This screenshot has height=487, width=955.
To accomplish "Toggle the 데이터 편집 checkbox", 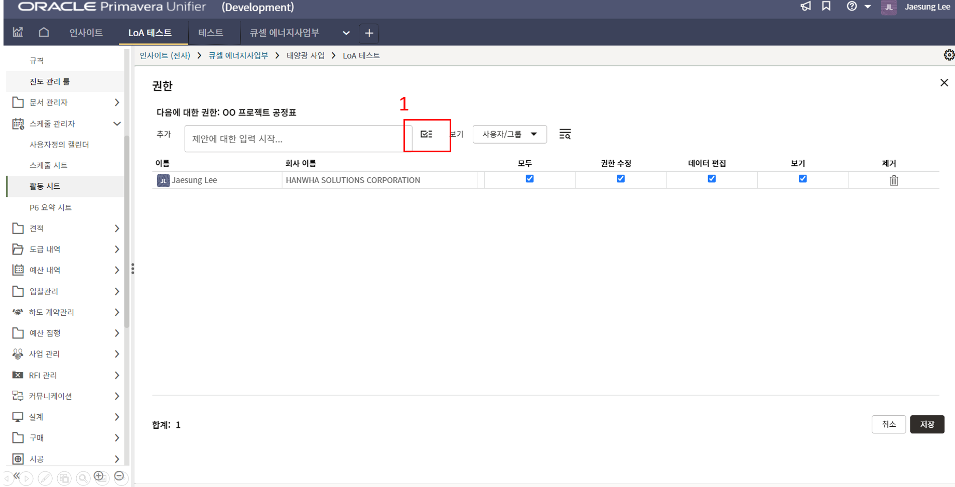I will tap(711, 179).
